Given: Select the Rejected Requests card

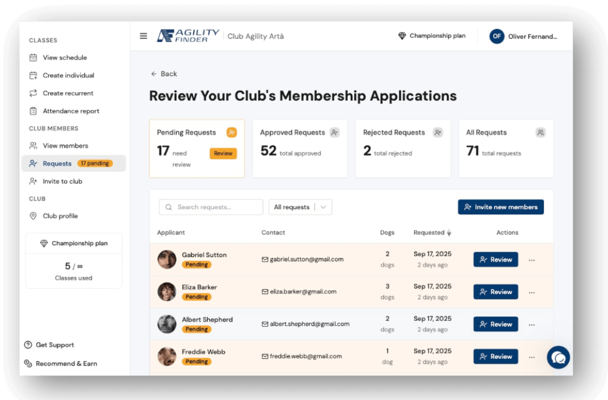Looking at the screenshot, I should [403, 148].
